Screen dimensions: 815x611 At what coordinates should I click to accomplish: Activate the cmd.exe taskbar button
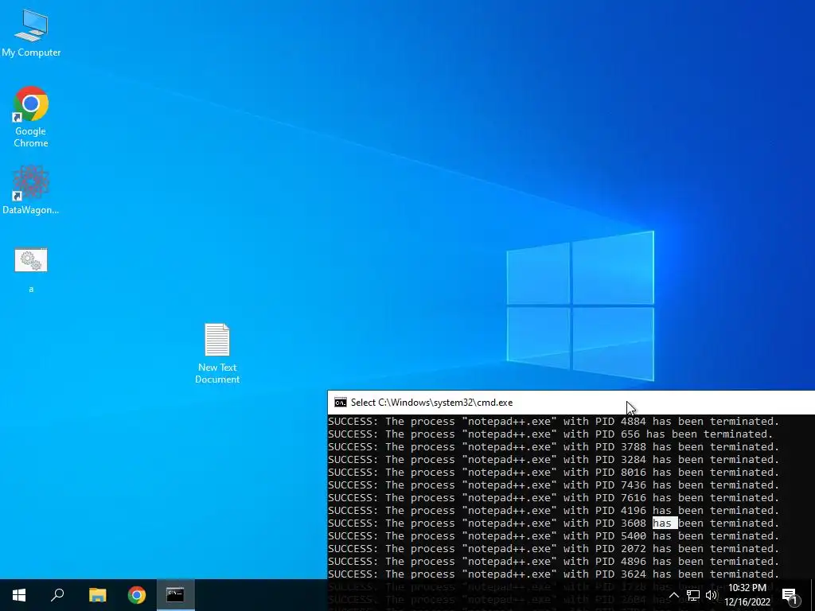175,595
